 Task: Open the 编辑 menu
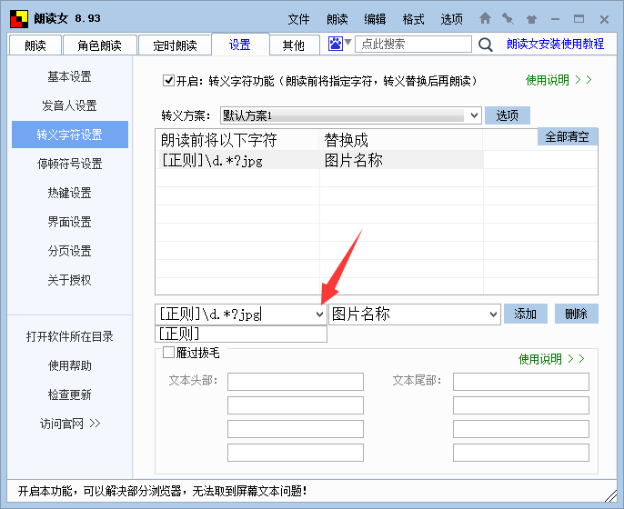375,19
